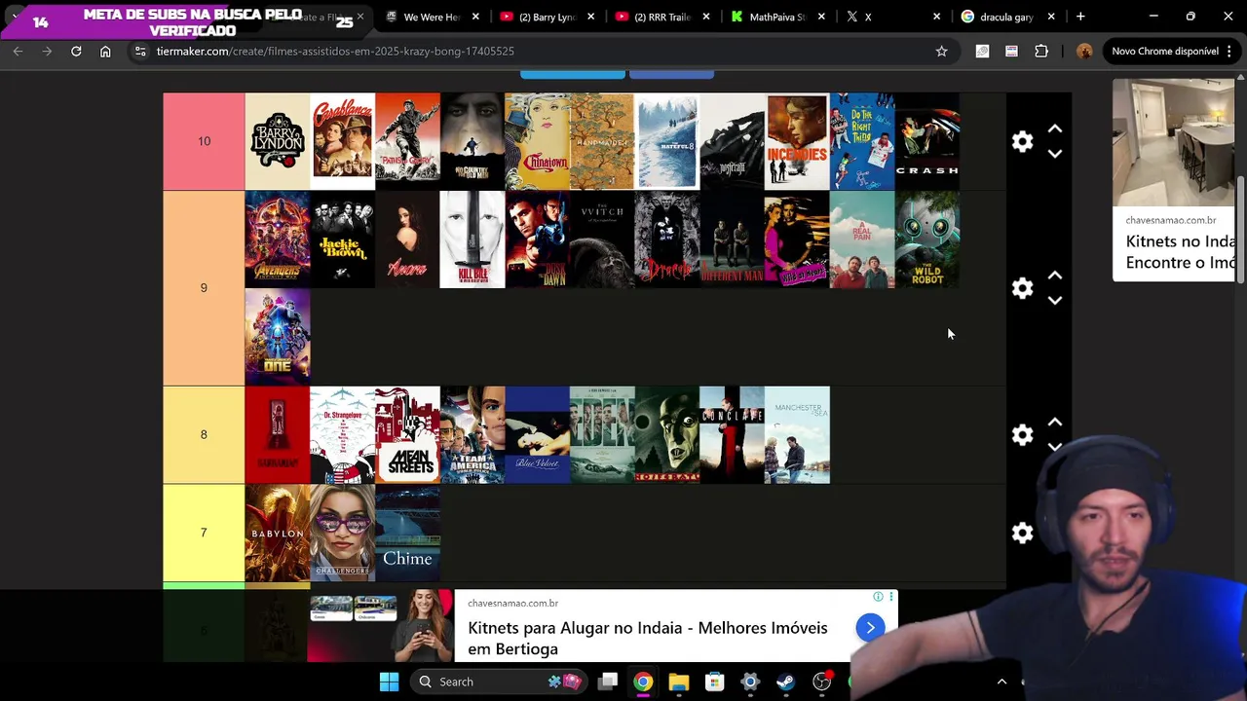
Task: Select the Anora poster
Action: (407, 240)
